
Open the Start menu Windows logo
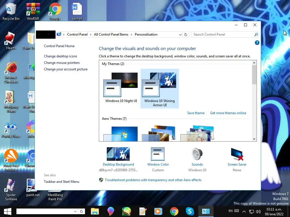coord(8,211)
